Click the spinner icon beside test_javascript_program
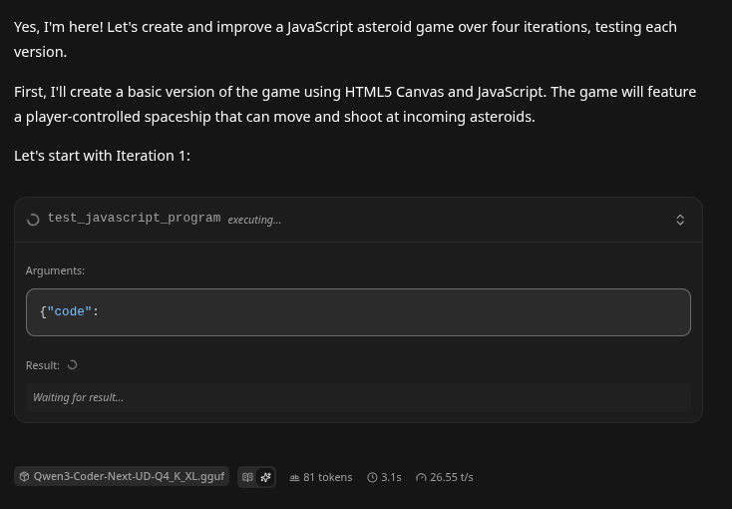The height and width of the screenshot is (509, 732). 33,220
